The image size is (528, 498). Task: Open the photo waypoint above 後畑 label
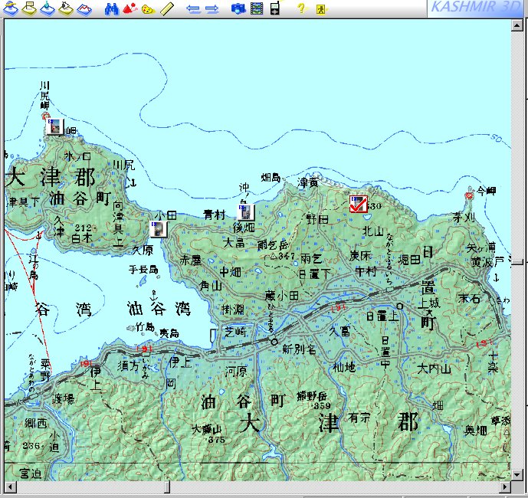[246, 212]
